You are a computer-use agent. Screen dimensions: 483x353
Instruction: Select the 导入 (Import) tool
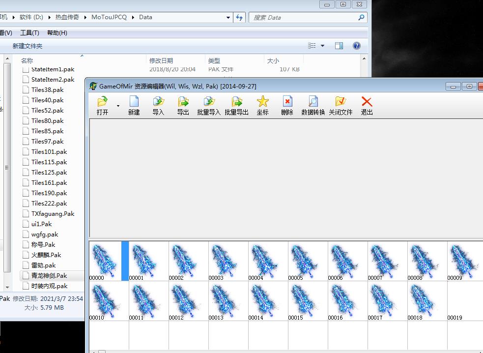pyautogui.click(x=158, y=102)
